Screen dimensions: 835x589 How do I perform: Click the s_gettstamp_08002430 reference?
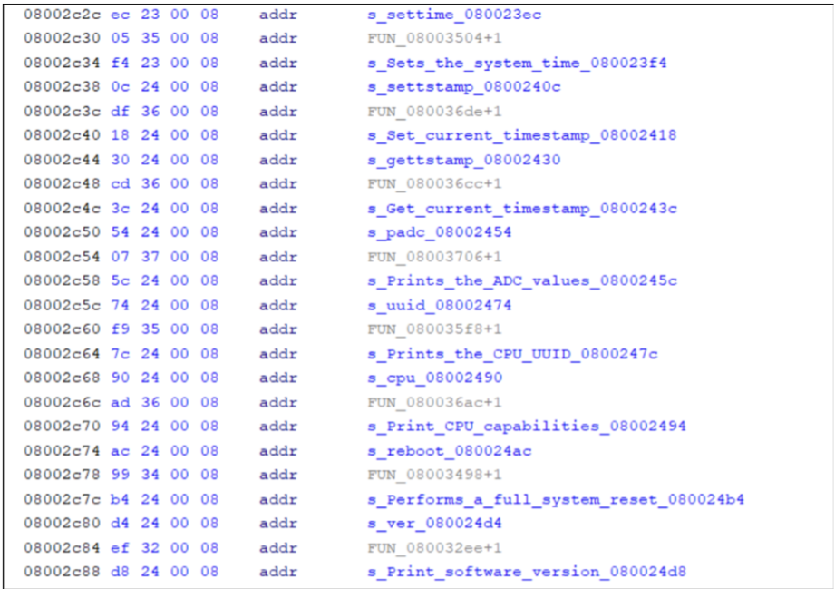(463, 160)
